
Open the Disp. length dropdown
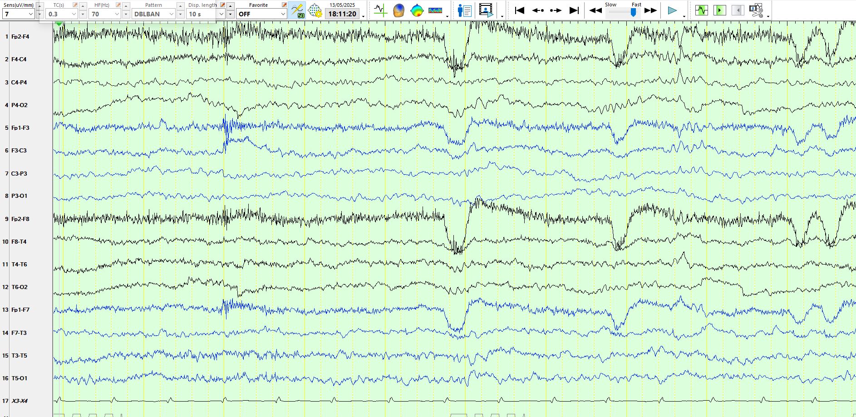206,14
